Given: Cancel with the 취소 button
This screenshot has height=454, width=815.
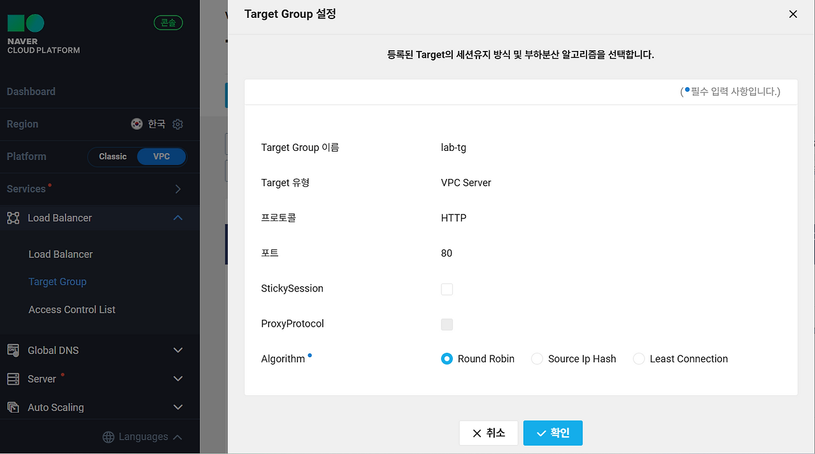Looking at the screenshot, I should (x=489, y=433).
